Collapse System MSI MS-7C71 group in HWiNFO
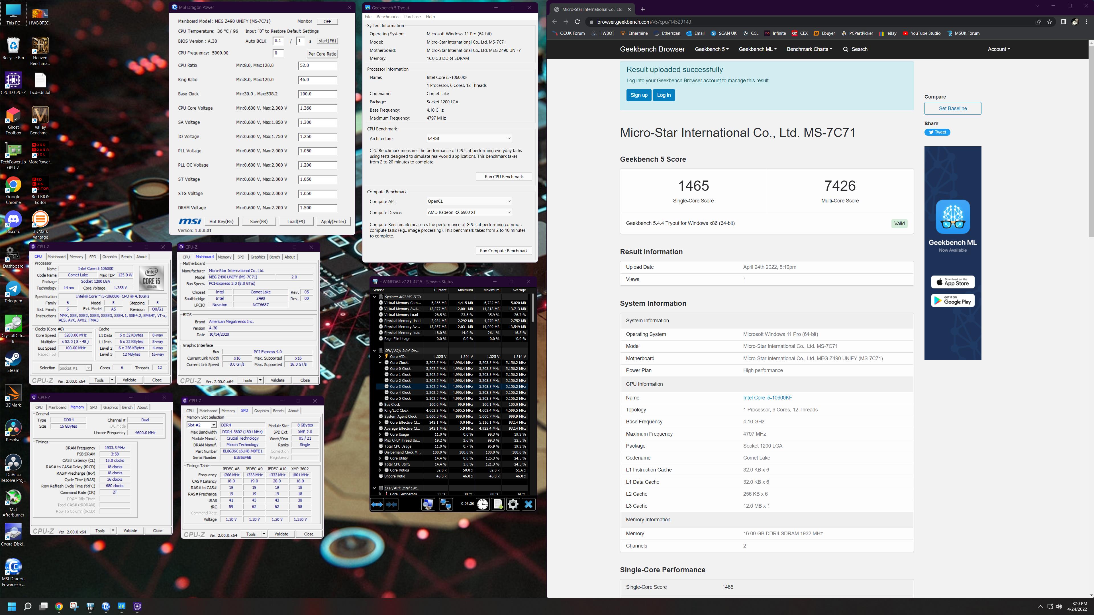This screenshot has height=615, width=1094. coord(374,297)
